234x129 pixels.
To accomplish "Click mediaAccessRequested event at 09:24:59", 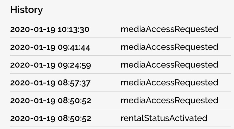I will click(170, 65).
